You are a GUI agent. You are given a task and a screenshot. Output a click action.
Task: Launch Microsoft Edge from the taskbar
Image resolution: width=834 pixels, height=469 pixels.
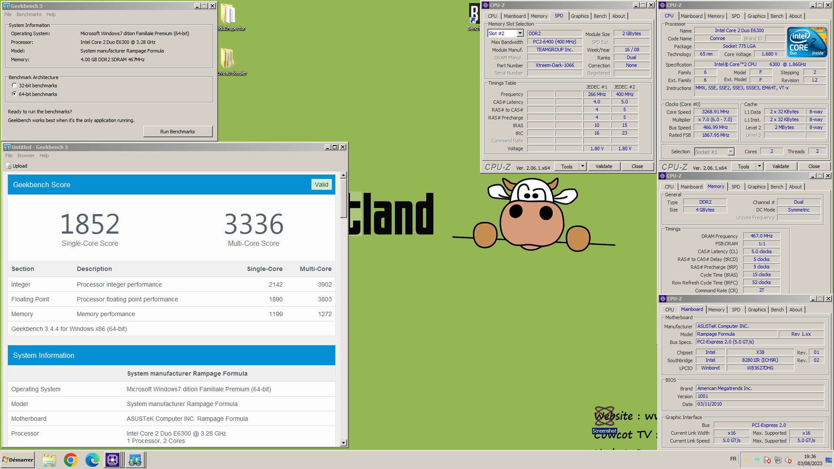click(92, 460)
